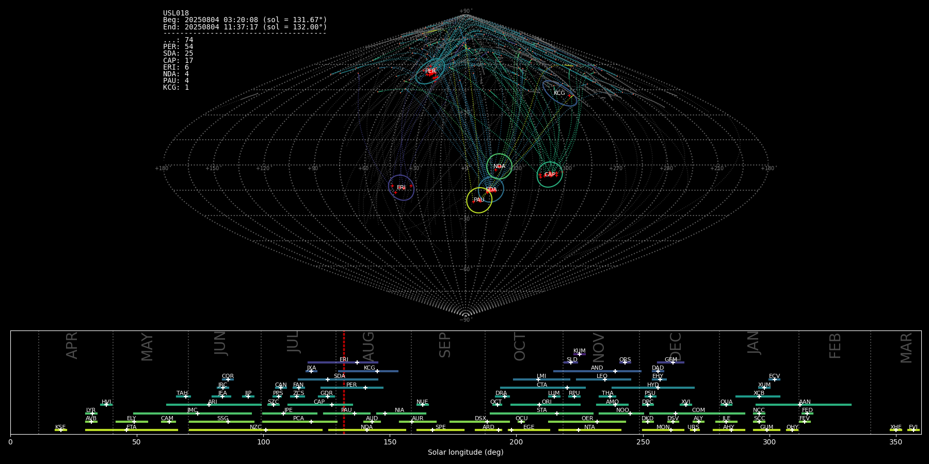The height and width of the screenshot is (464, 929).
Task: Click the AND shower bar in timeline
Action: (597, 371)
